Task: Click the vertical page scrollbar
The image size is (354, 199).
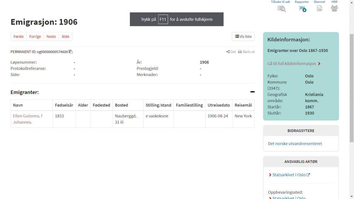Action: 351,88
